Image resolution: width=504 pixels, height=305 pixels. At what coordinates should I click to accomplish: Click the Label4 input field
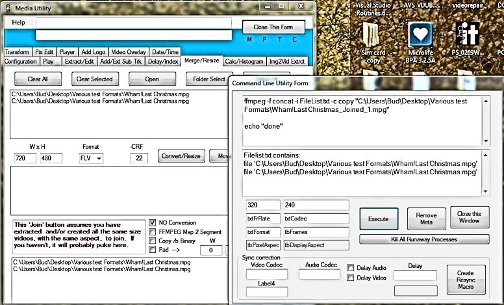[267, 292]
